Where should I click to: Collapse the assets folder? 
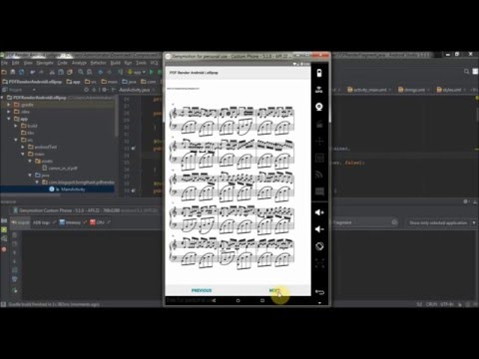coord(30,161)
